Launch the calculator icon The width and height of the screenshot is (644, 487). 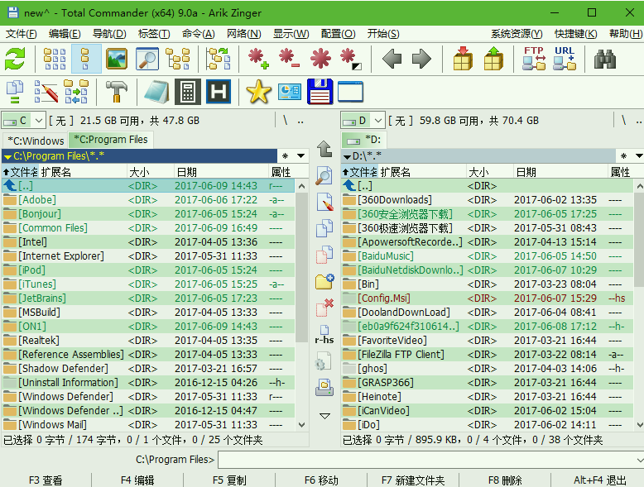[x=188, y=92]
